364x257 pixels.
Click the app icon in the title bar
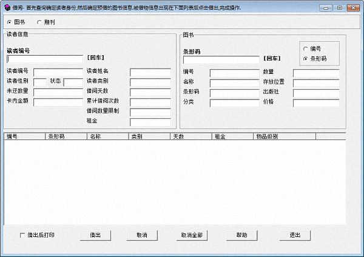pyautogui.click(x=6, y=7)
